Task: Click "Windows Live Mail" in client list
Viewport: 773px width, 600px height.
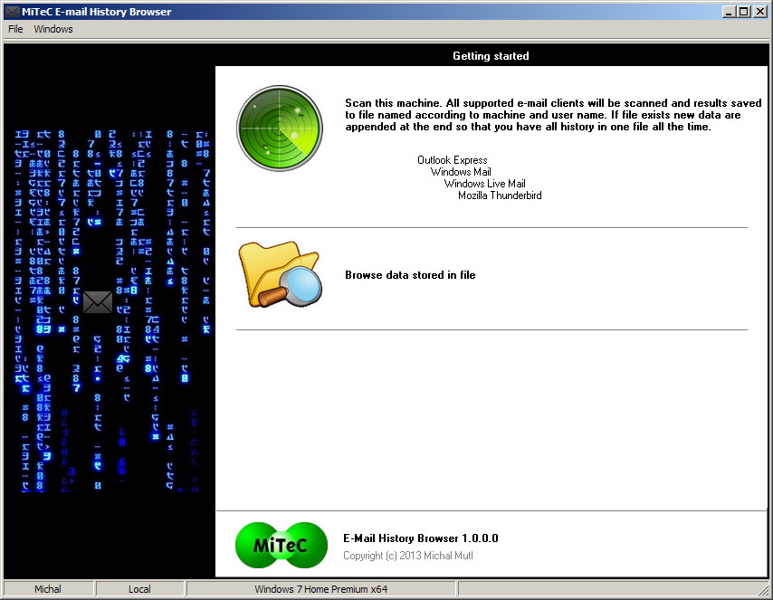Action: (484, 184)
